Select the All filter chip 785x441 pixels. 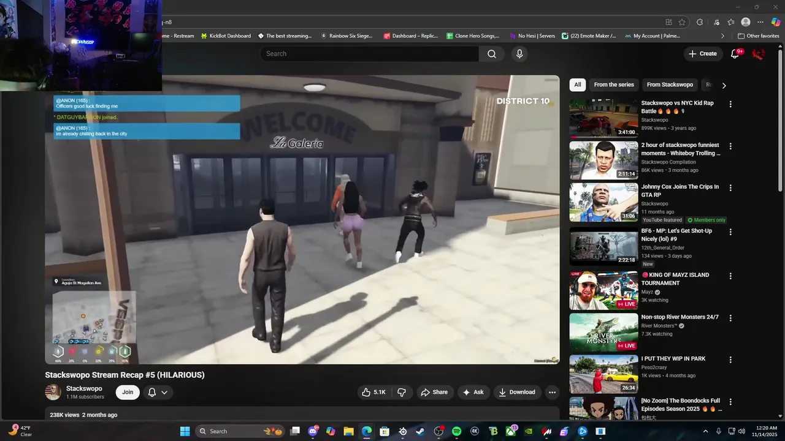tap(577, 85)
